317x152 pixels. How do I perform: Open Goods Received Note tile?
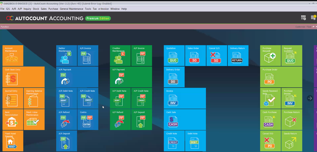point(271,98)
